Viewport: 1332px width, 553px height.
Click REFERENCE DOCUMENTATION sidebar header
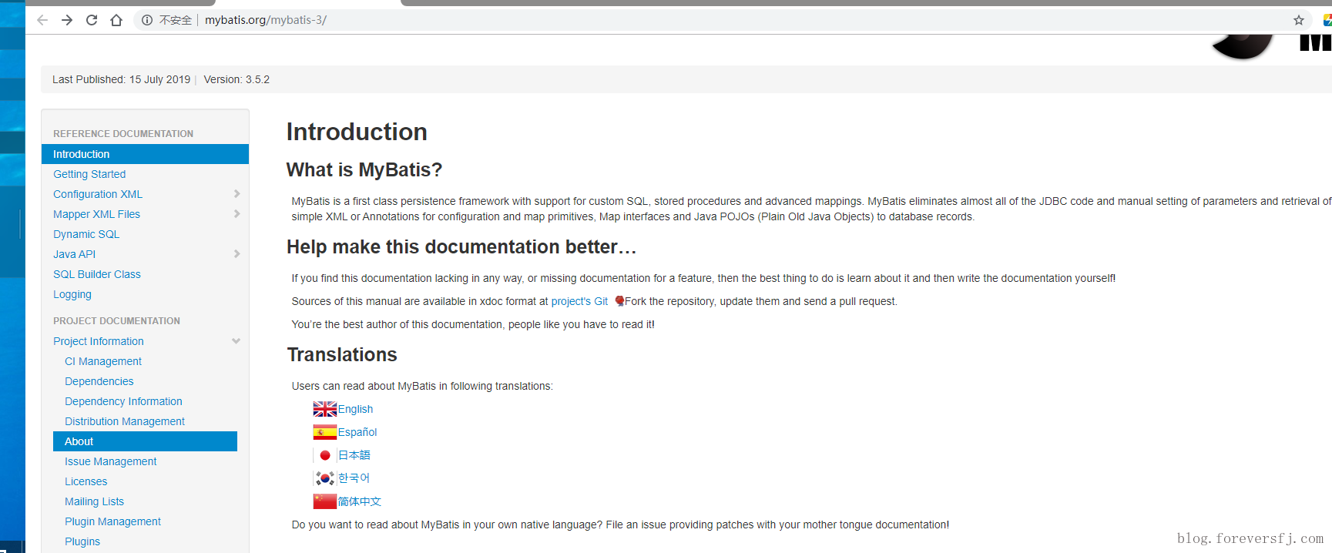123,134
